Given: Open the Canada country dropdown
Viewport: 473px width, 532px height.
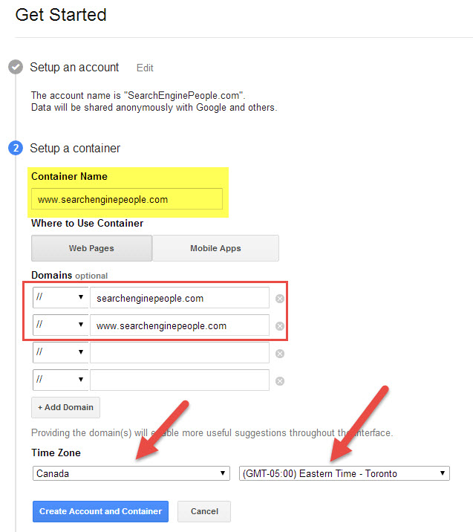Looking at the screenshot, I should [x=131, y=473].
